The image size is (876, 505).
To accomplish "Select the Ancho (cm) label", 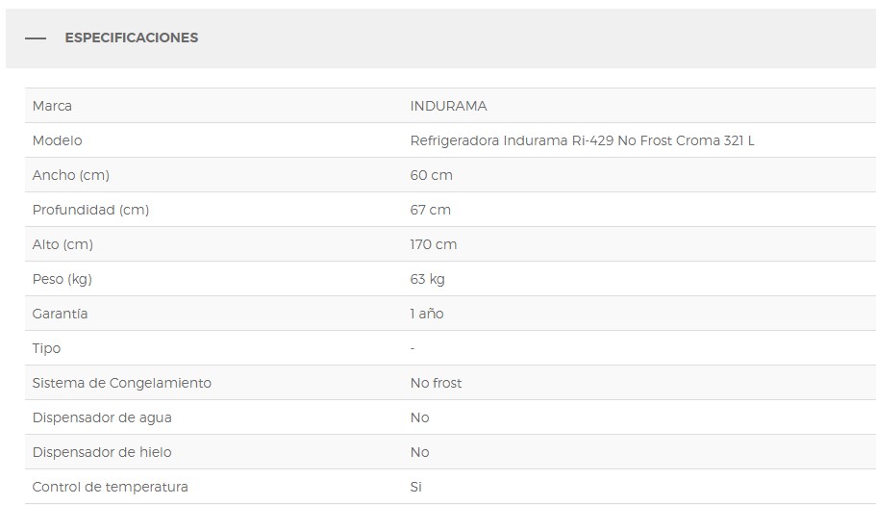I will (x=71, y=175).
